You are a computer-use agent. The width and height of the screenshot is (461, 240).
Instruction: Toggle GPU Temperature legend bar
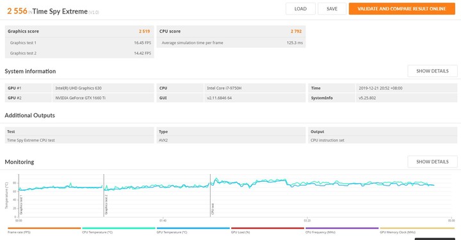[193, 228]
